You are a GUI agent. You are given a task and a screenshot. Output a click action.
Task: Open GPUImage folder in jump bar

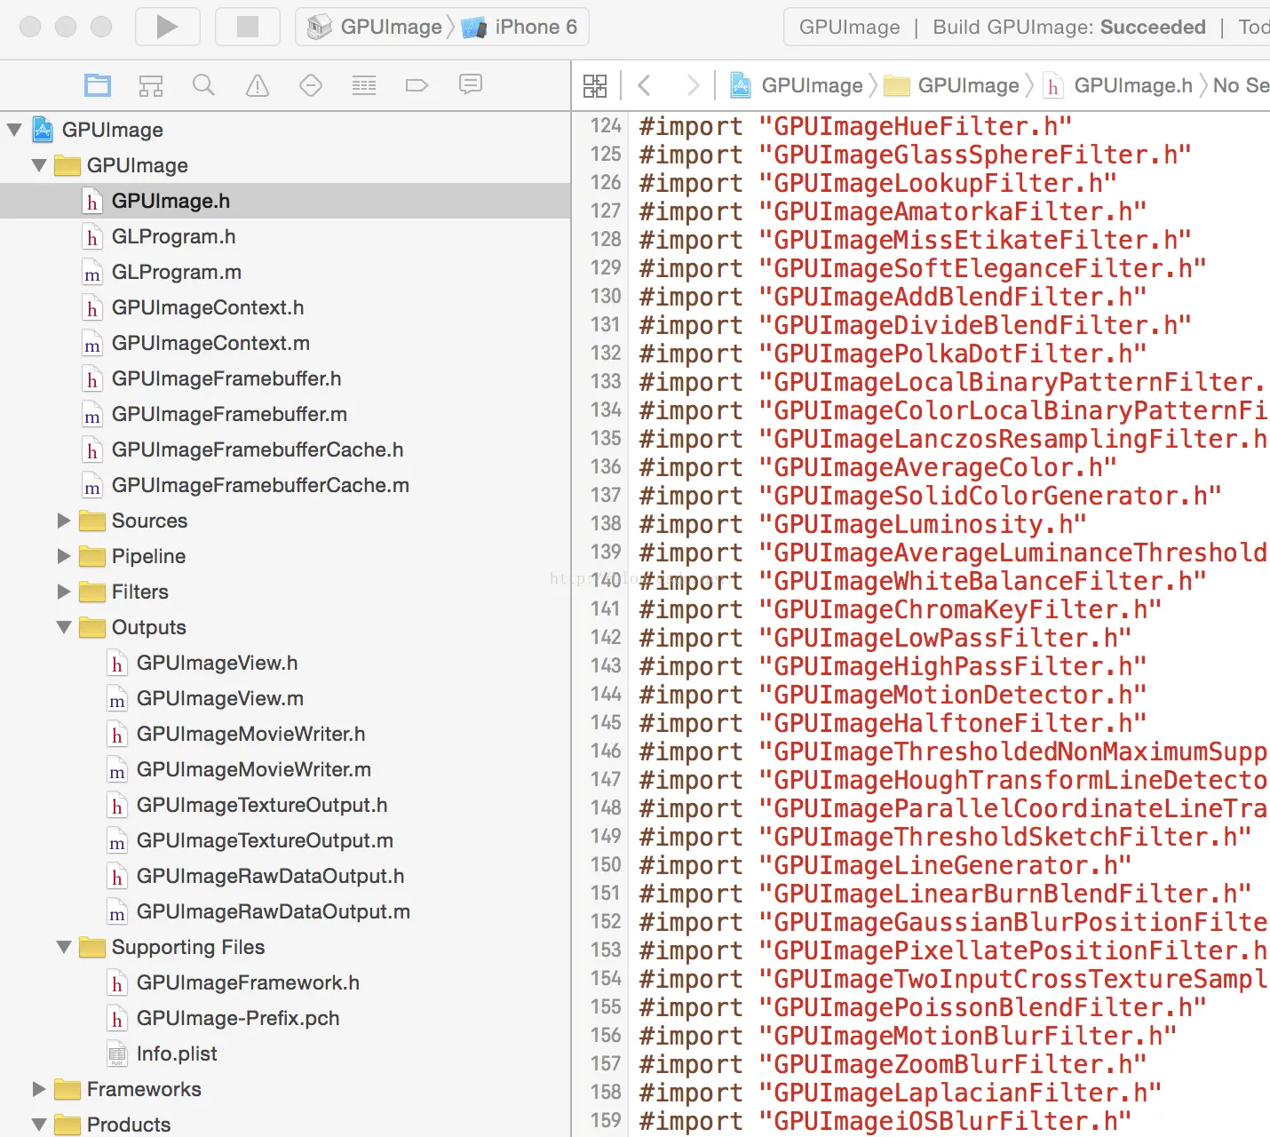(x=952, y=85)
